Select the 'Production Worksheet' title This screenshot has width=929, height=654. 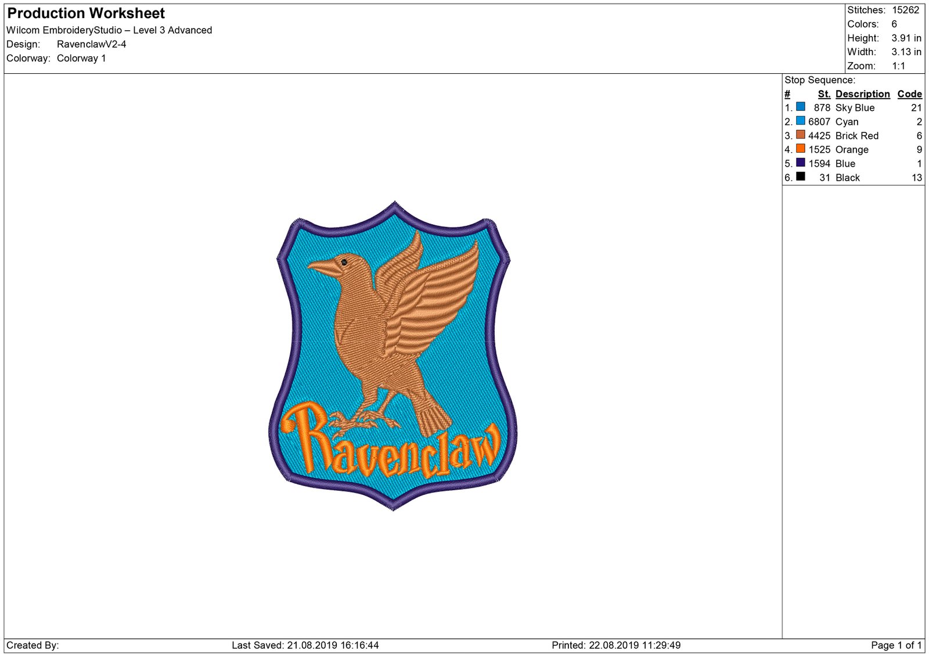(x=86, y=13)
